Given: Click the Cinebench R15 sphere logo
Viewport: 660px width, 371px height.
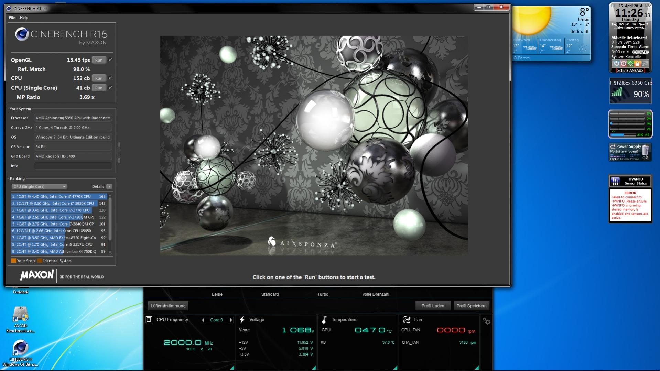Looking at the screenshot, I should [22, 34].
